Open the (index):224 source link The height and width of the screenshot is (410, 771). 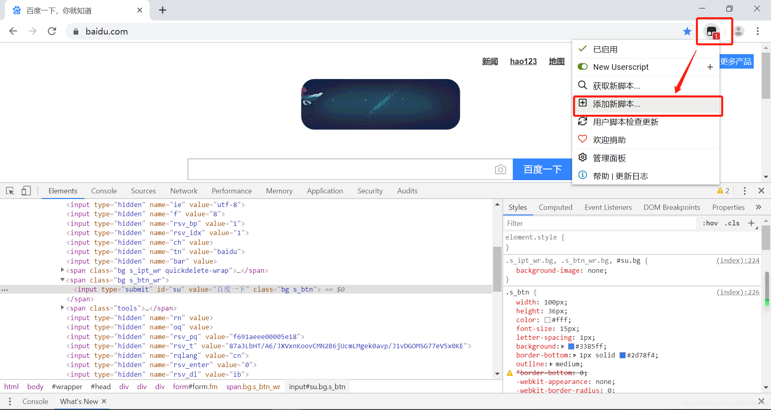(738, 261)
